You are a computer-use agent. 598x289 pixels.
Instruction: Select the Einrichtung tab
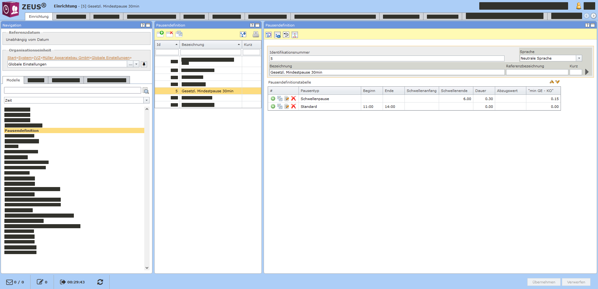click(39, 17)
